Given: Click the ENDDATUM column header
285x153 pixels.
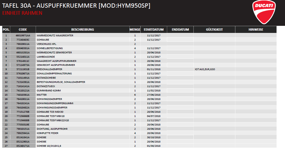Looking at the screenshot, I should 180,30.
